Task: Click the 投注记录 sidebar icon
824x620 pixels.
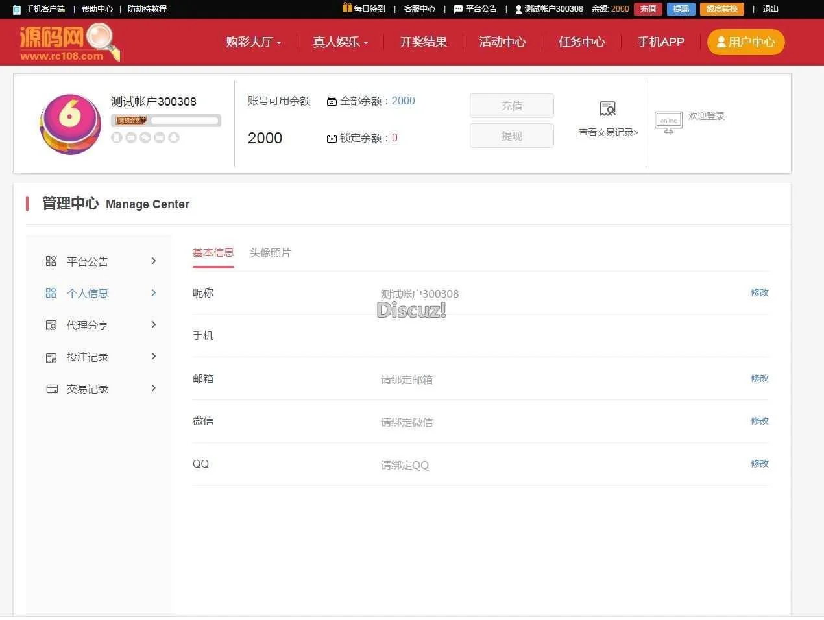Action: (x=51, y=357)
